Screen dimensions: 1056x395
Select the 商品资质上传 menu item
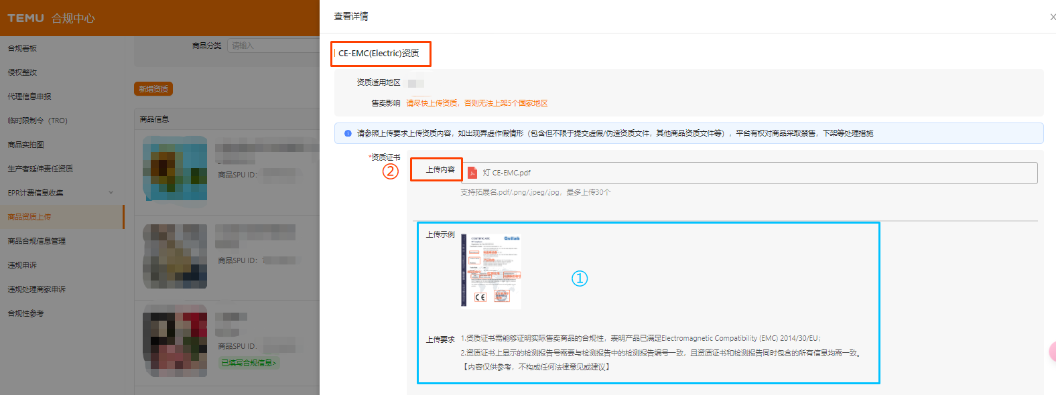point(29,217)
